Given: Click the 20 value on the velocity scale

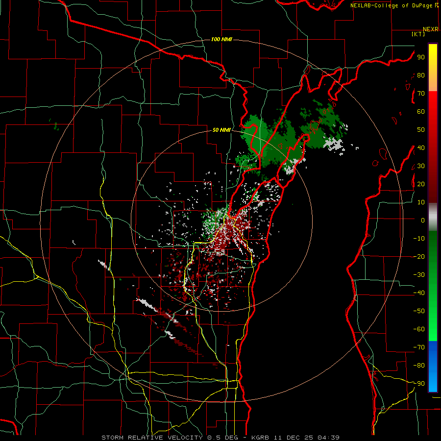Looking at the screenshot, I should coord(421,184).
